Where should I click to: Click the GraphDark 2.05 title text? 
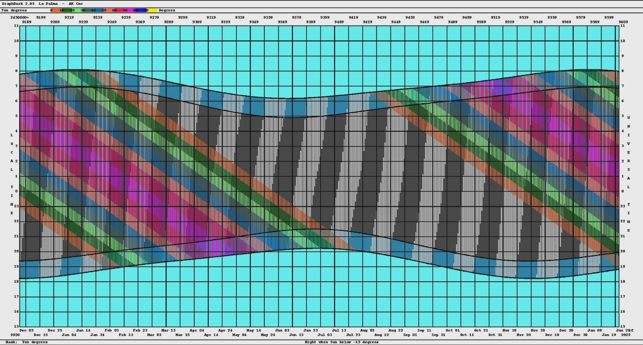click(x=18, y=4)
